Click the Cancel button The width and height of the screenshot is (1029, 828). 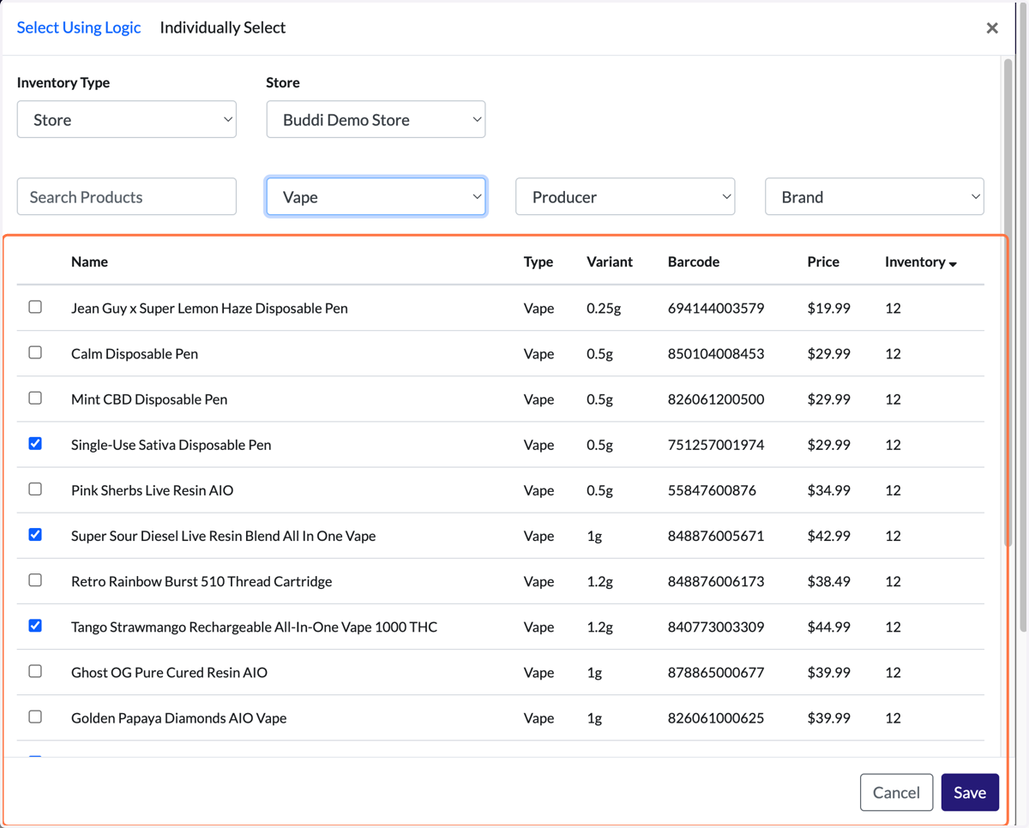(x=896, y=793)
